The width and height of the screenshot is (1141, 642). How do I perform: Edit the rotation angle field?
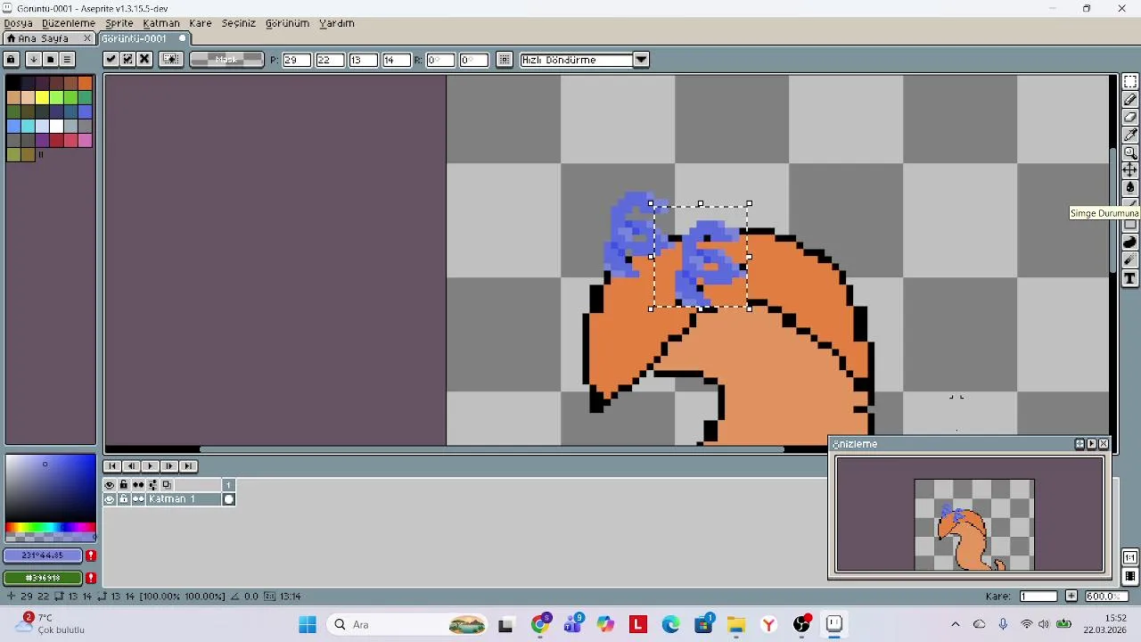pos(440,60)
